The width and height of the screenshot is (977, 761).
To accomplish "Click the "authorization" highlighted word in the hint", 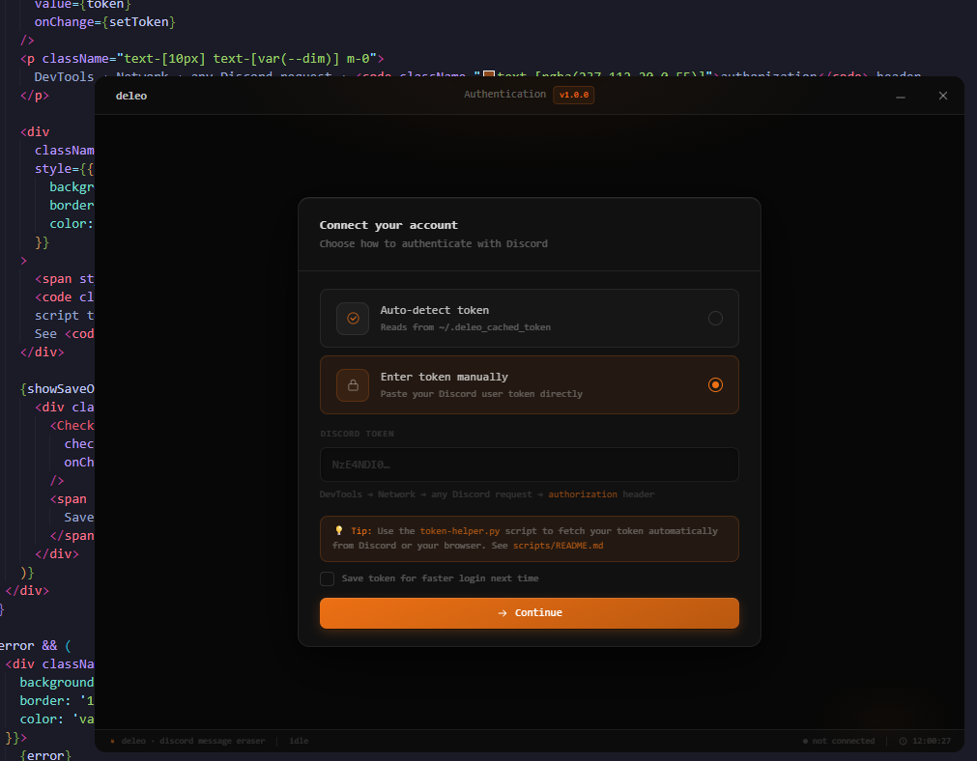I will coord(583,494).
